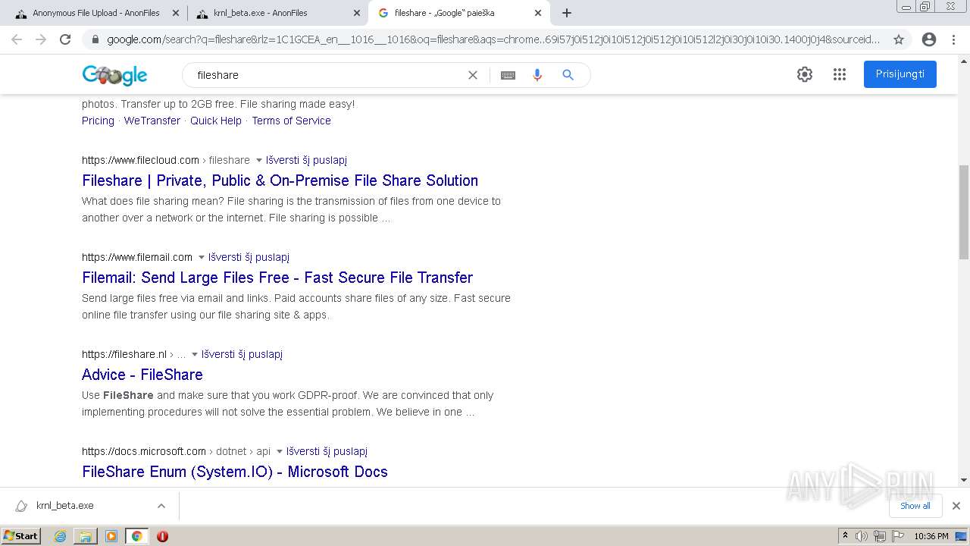Screen dimensions: 970x546
Task: Select the fileshare Google search tab
Action: click(x=458, y=13)
